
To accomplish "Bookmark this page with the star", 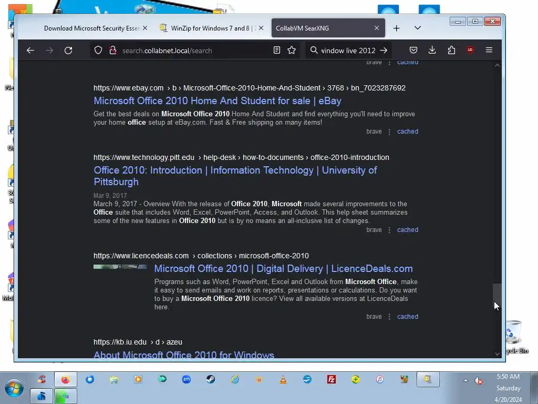I will [x=292, y=50].
